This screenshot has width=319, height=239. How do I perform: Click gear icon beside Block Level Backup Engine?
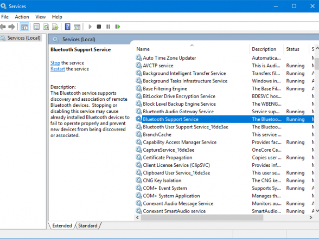139,104
